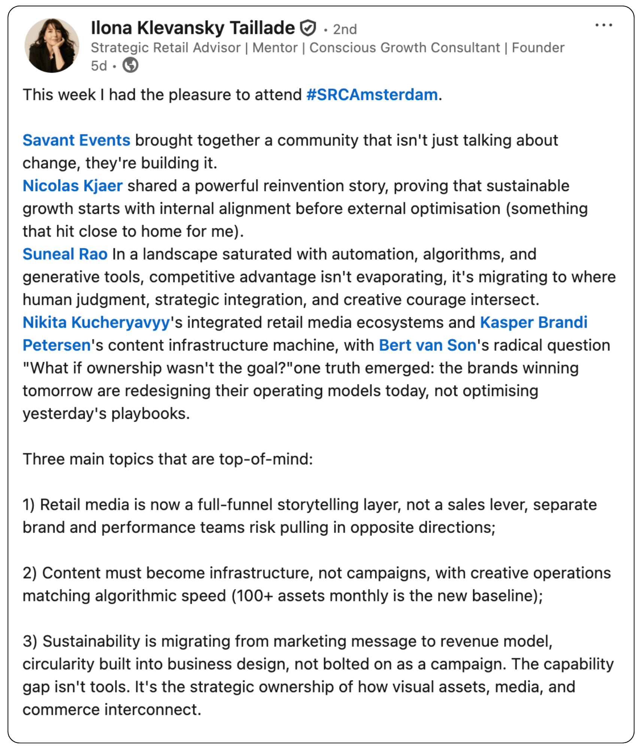This screenshot has height=749, width=642.
Task: Click the Three main topics paragraph
Action: click(x=168, y=459)
